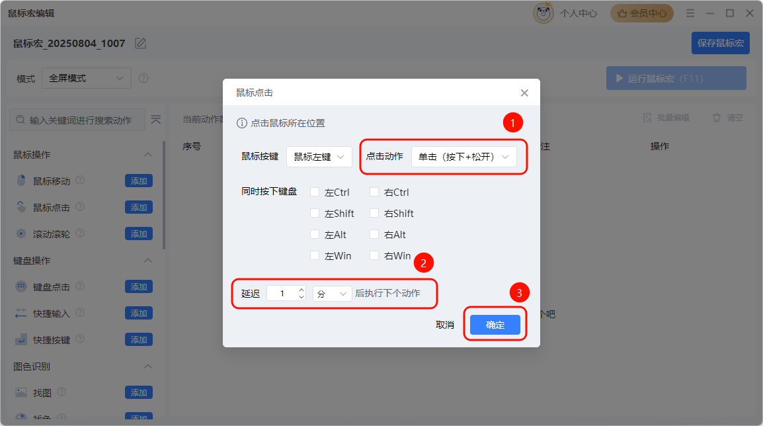Screen dimensions: 763x426
Task: Click the left panel vertical scrollbar
Action: click(164, 194)
